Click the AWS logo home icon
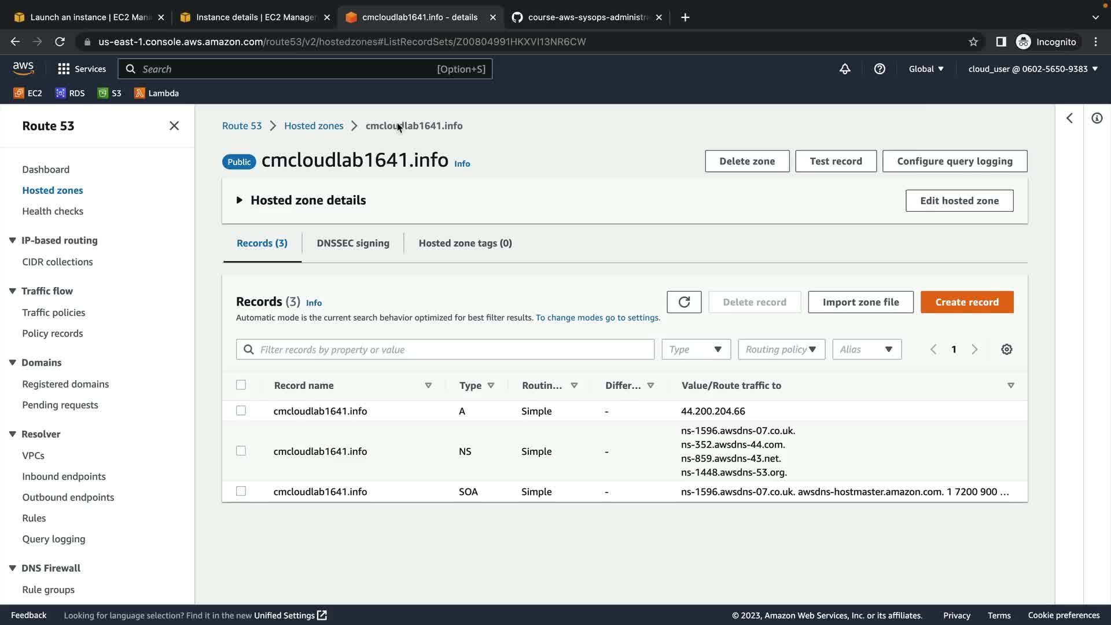The width and height of the screenshot is (1111, 625). (23, 68)
